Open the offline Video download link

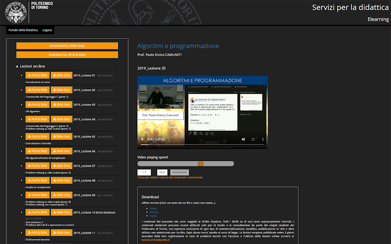point(153,209)
